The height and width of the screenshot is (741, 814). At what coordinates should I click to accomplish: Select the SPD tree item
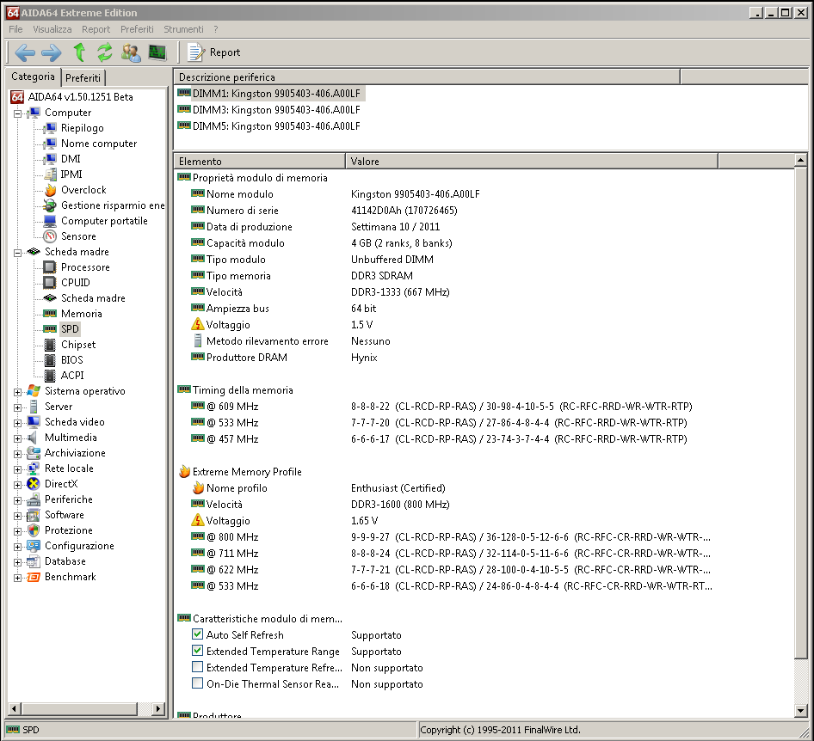(x=70, y=328)
